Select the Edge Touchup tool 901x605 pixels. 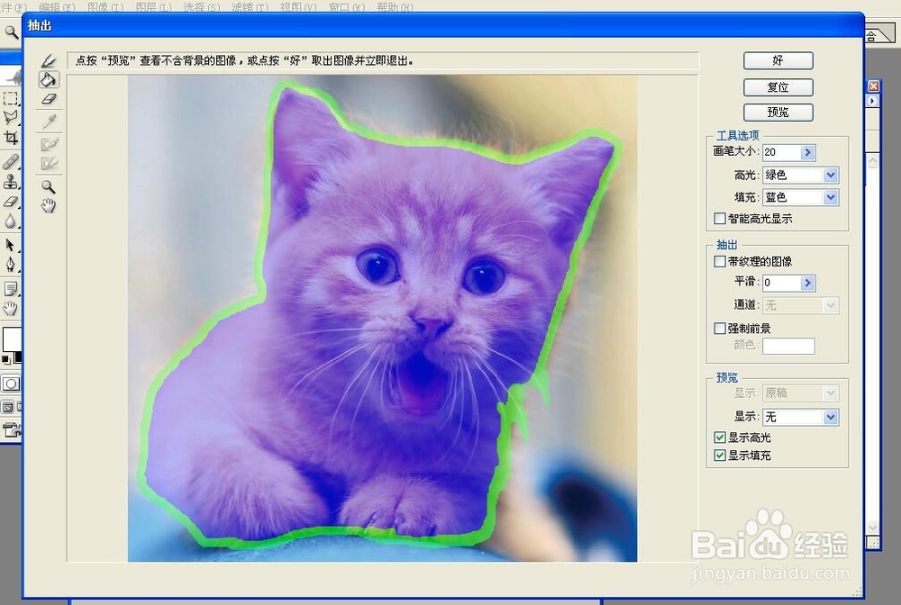(x=48, y=161)
